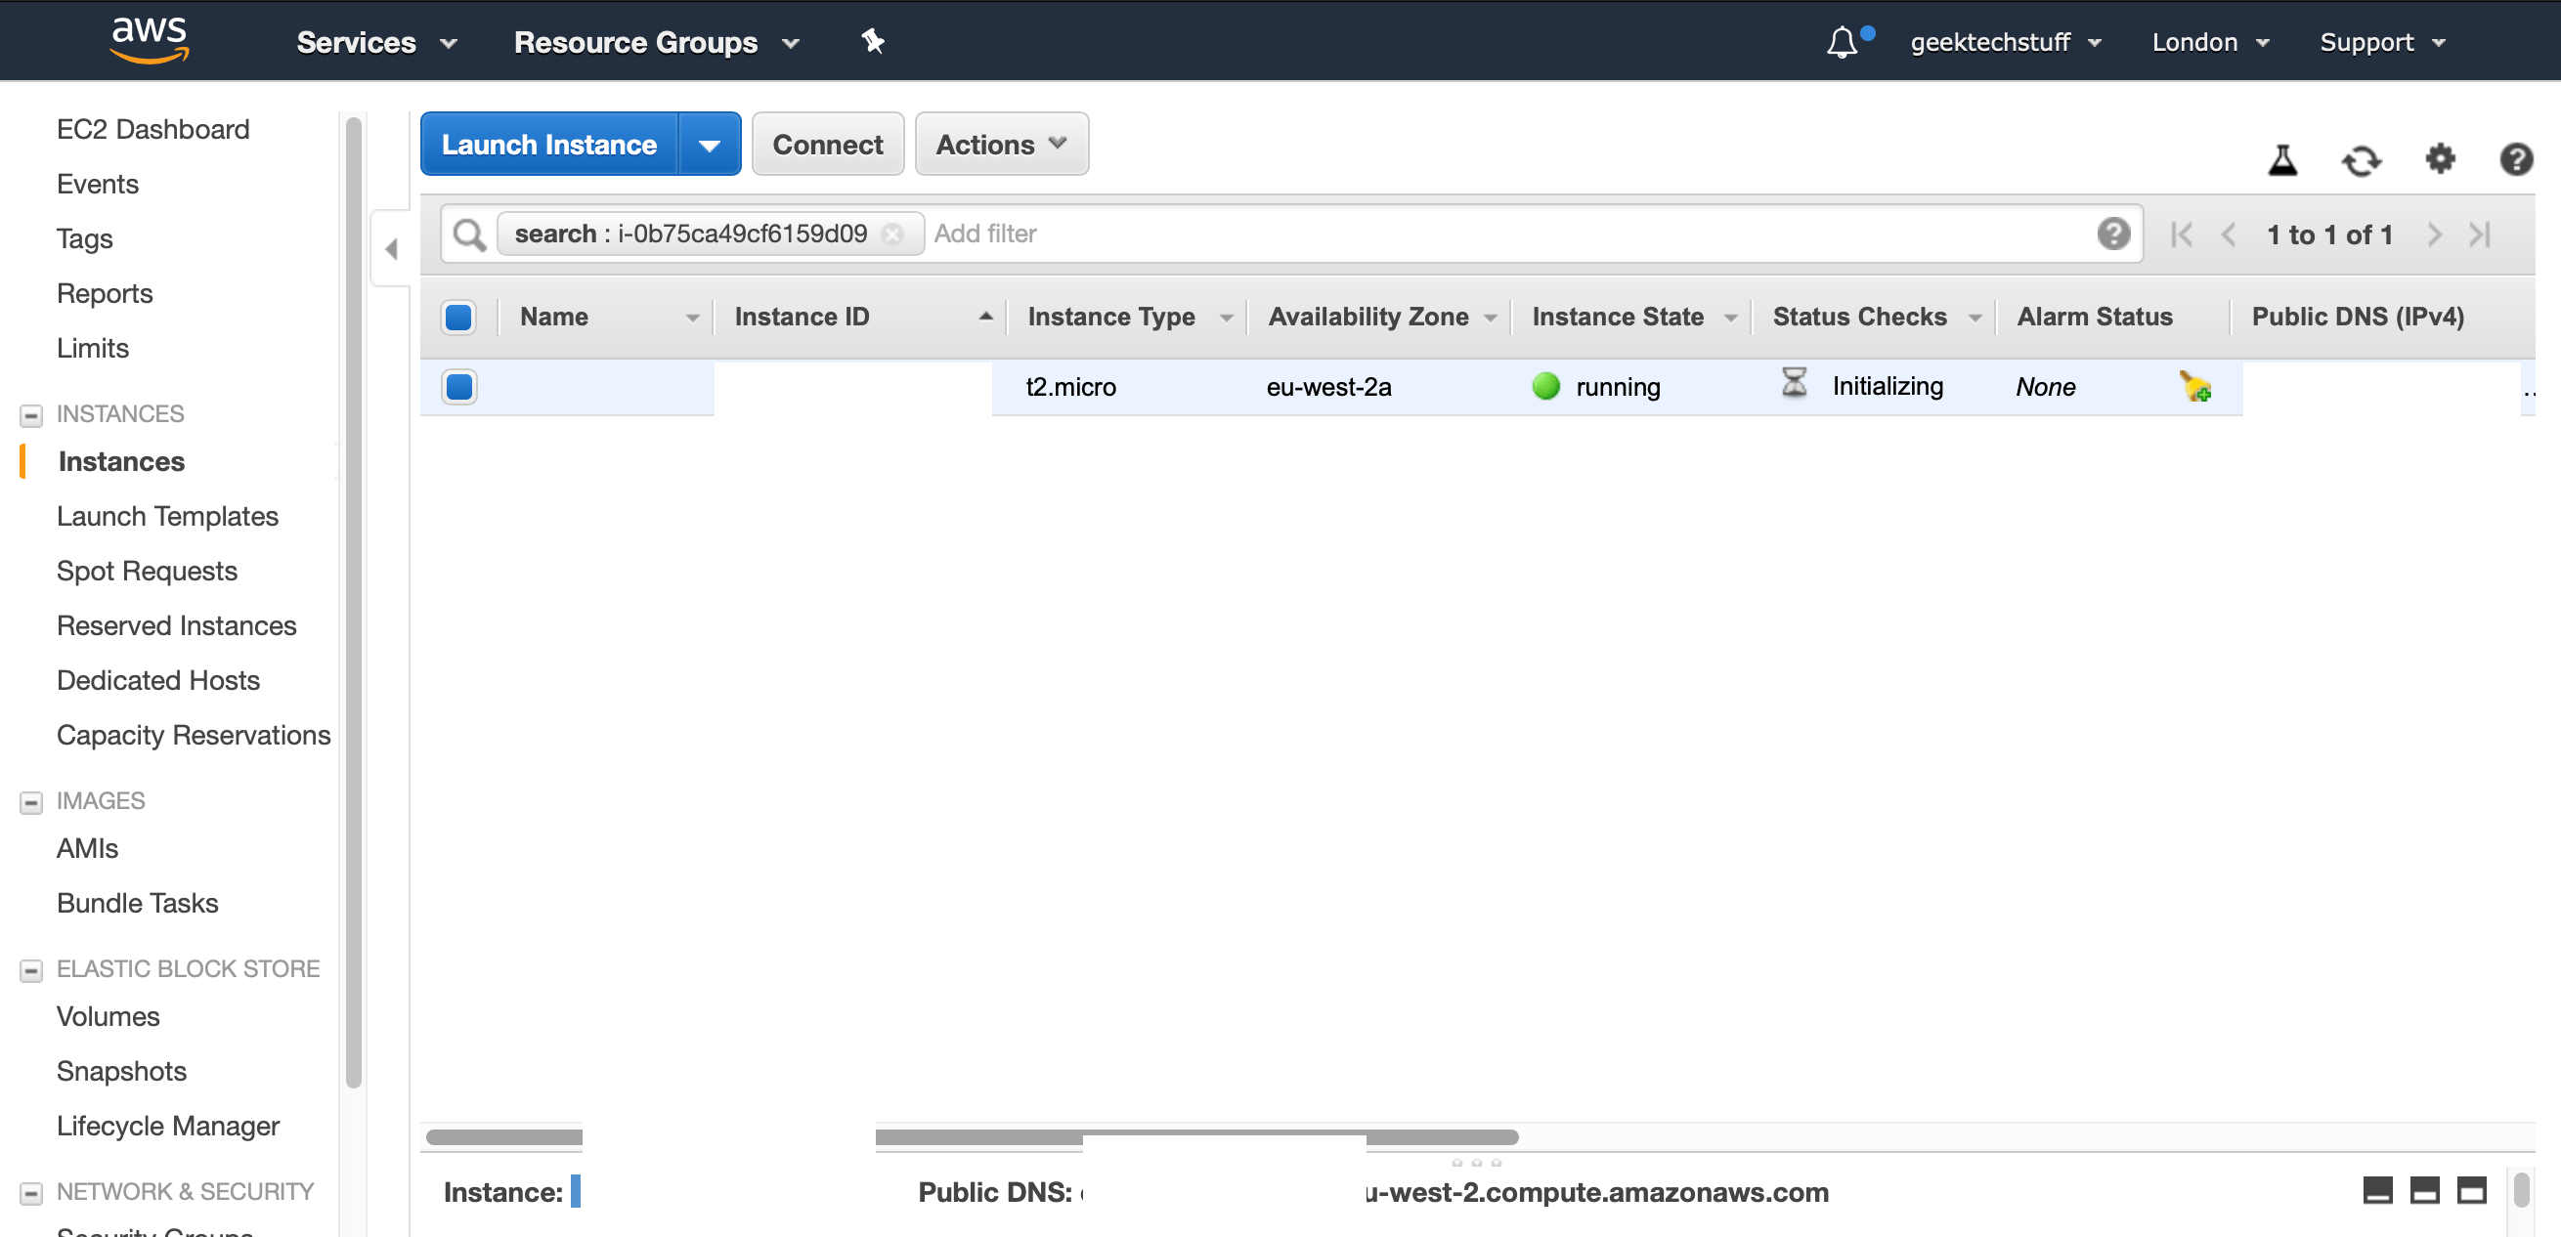Toggle the select-all checkbox in table header
Screen dimensions: 2561x1237
point(458,317)
